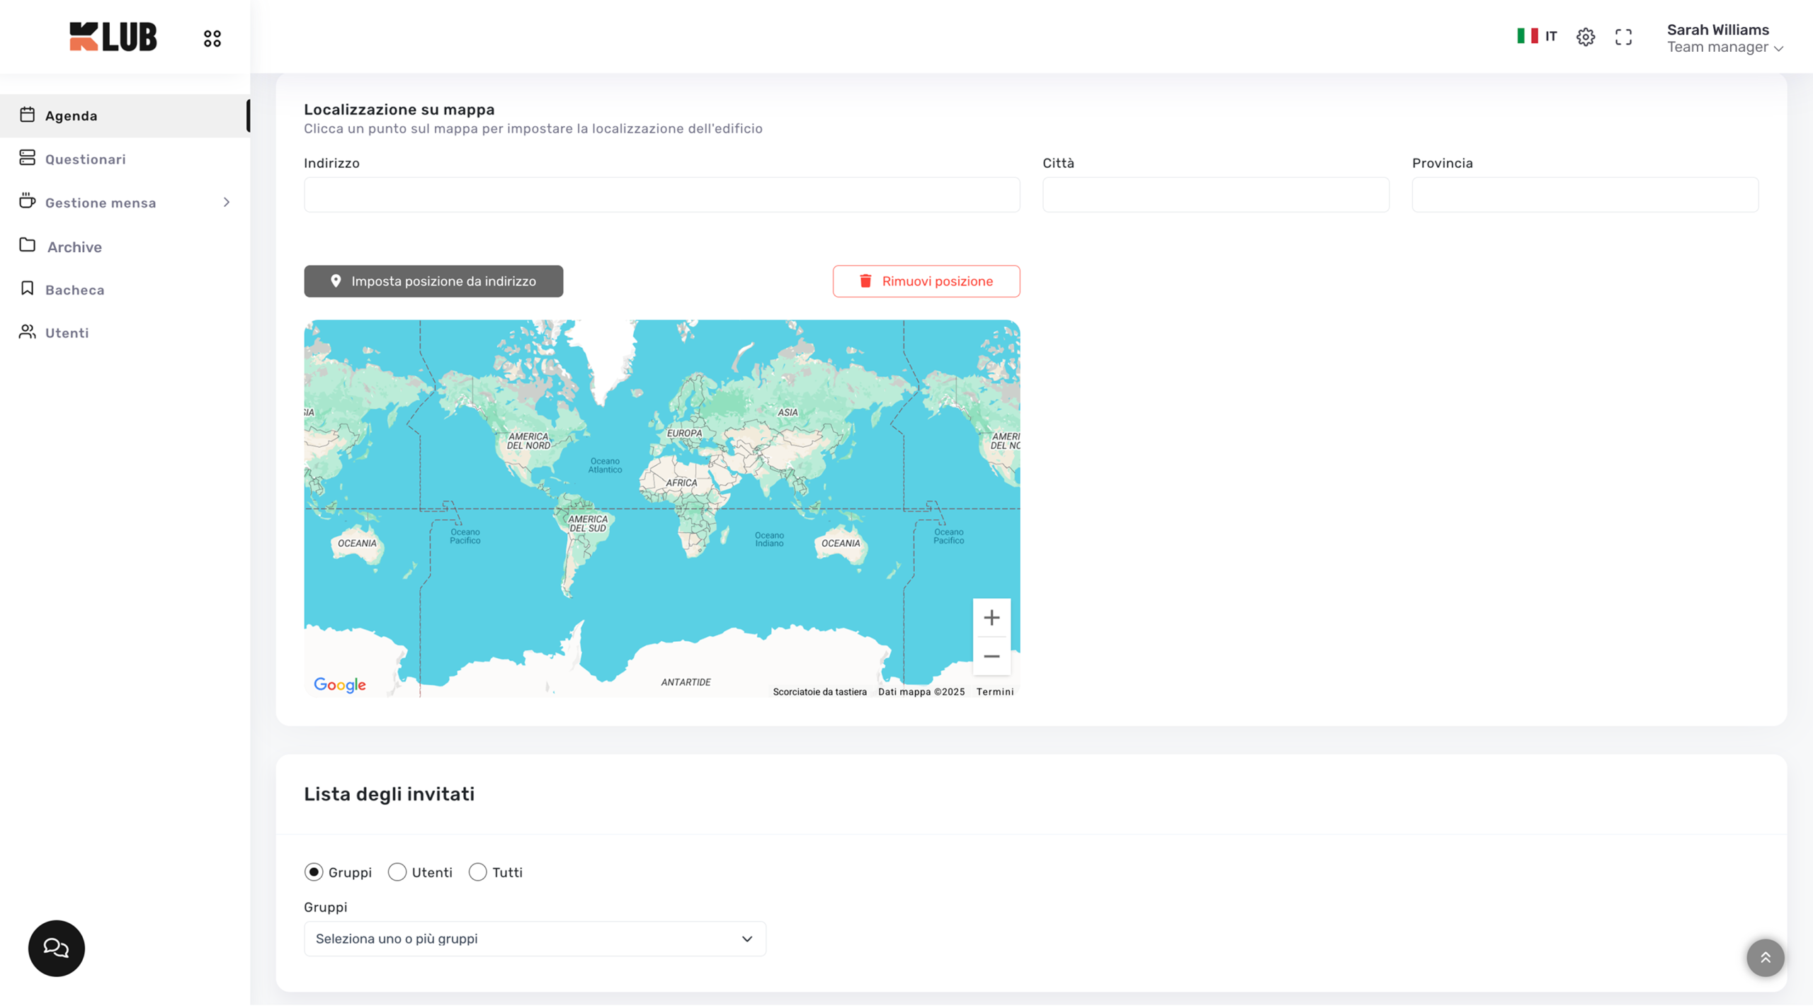Open the settings gear icon
Image resolution: width=1813 pixels, height=1006 pixels.
coord(1586,37)
